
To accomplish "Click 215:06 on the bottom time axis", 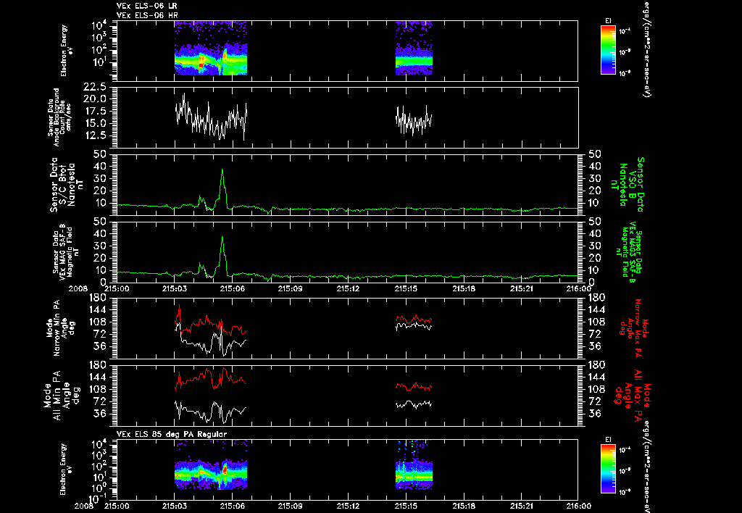I will click(x=233, y=506).
